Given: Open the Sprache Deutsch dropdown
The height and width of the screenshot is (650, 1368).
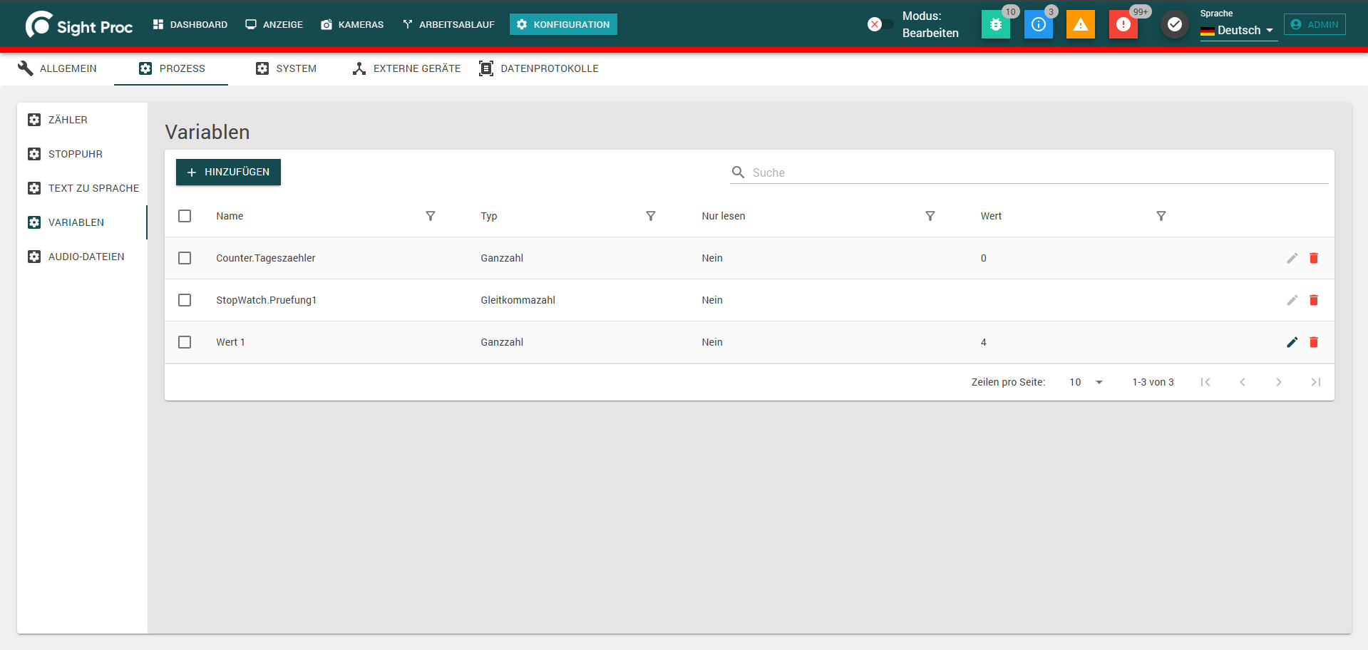Looking at the screenshot, I should [x=1238, y=31].
